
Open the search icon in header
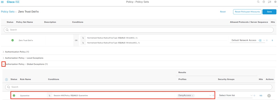tap(258, 2)
